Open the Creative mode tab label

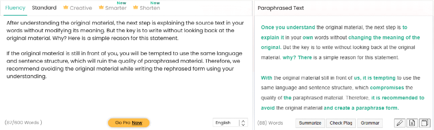point(81,8)
